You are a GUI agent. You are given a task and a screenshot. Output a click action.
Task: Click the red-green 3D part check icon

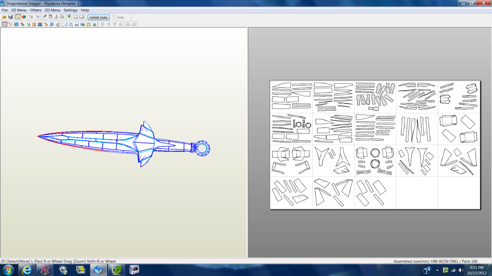pos(46,24)
